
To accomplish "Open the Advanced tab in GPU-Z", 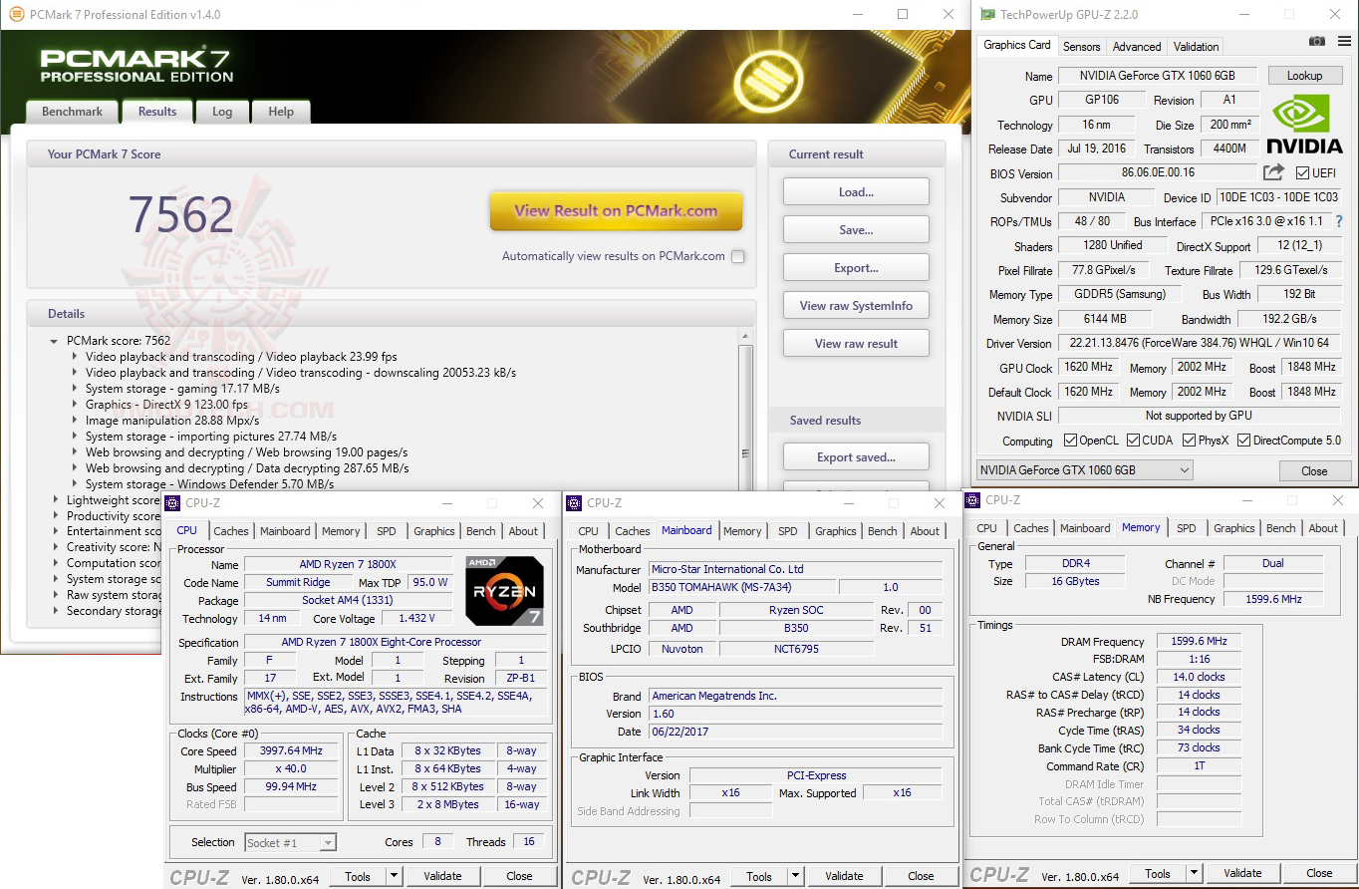I will 1137,47.
